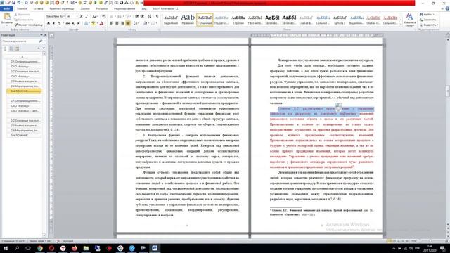Viewport: 450px width, 253px height.
Task: Select highlighted ЗАКЛЮЧЕНИЕ heading in navigation pane
Action: point(24,91)
